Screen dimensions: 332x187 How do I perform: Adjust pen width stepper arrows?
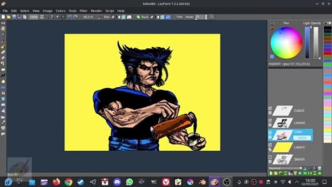click(206, 17)
